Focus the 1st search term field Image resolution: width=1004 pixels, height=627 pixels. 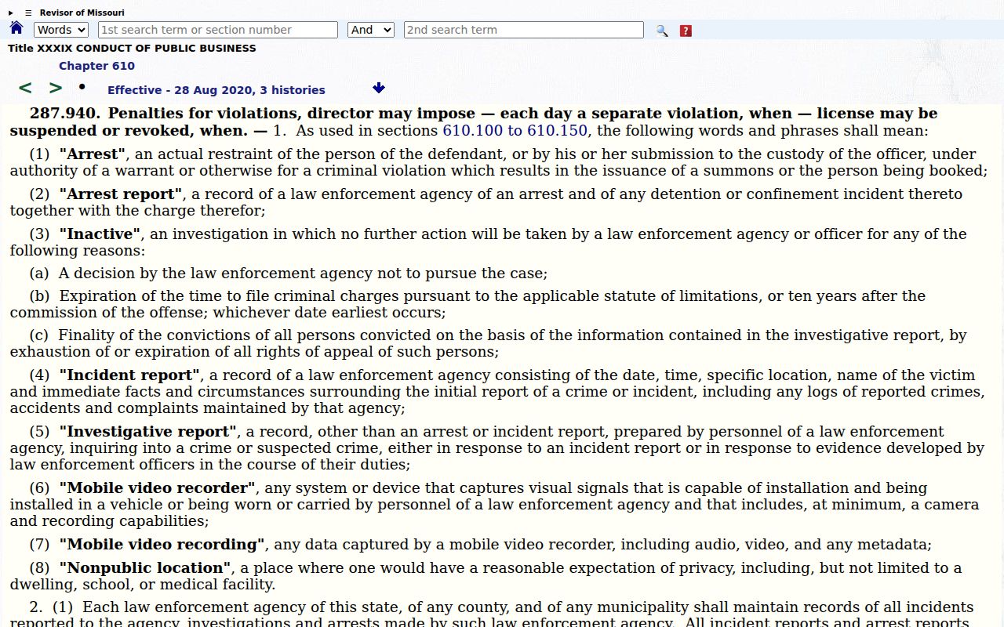[218, 30]
